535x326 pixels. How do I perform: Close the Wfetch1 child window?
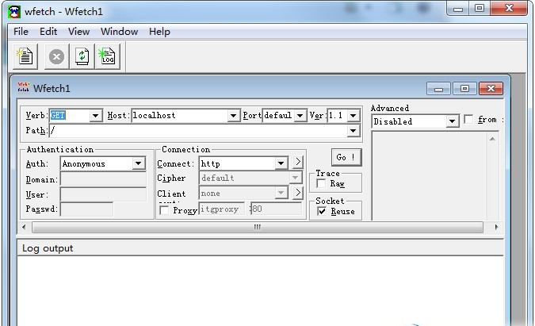(x=491, y=89)
